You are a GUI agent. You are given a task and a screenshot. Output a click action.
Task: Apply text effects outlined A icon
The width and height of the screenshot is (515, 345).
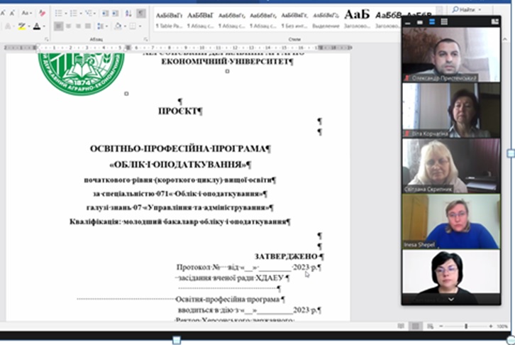[x=9, y=26]
